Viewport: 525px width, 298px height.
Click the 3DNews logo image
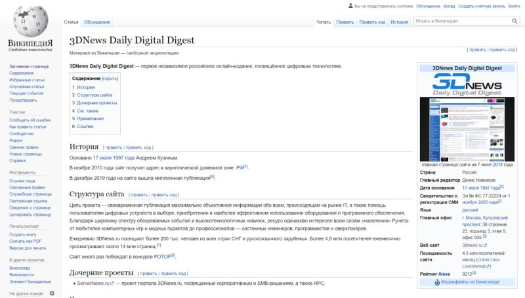(x=467, y=85)
